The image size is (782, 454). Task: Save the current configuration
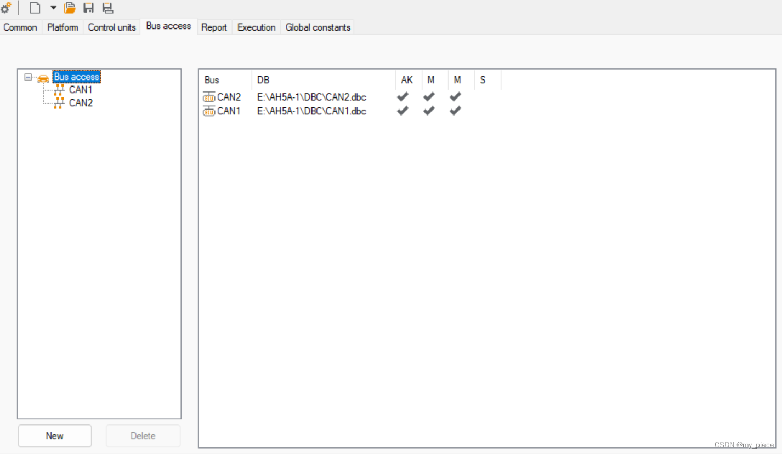click(x=89, y=8)
